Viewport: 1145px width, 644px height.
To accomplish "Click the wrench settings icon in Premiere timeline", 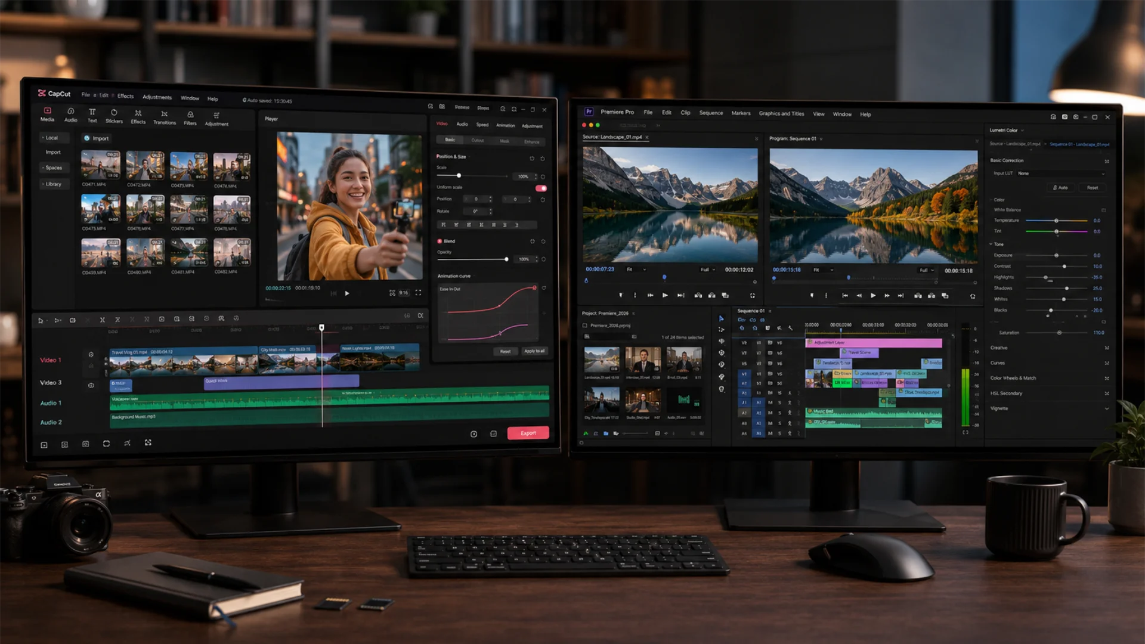I will click(791, 328).
